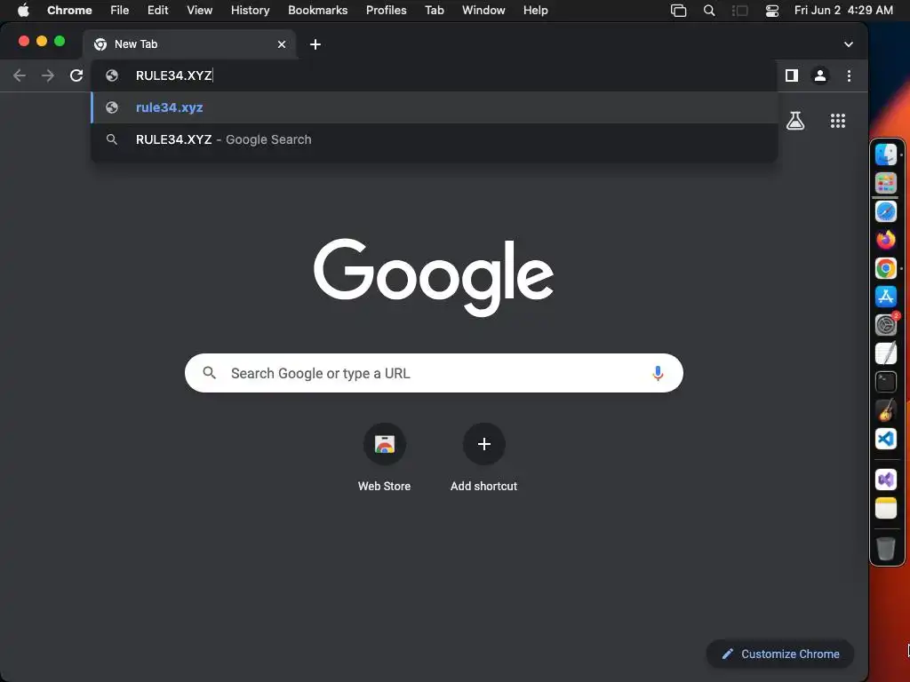Expand the tab search chevron
This screenshot has height=682, width=910.
[x=849, y=44]
